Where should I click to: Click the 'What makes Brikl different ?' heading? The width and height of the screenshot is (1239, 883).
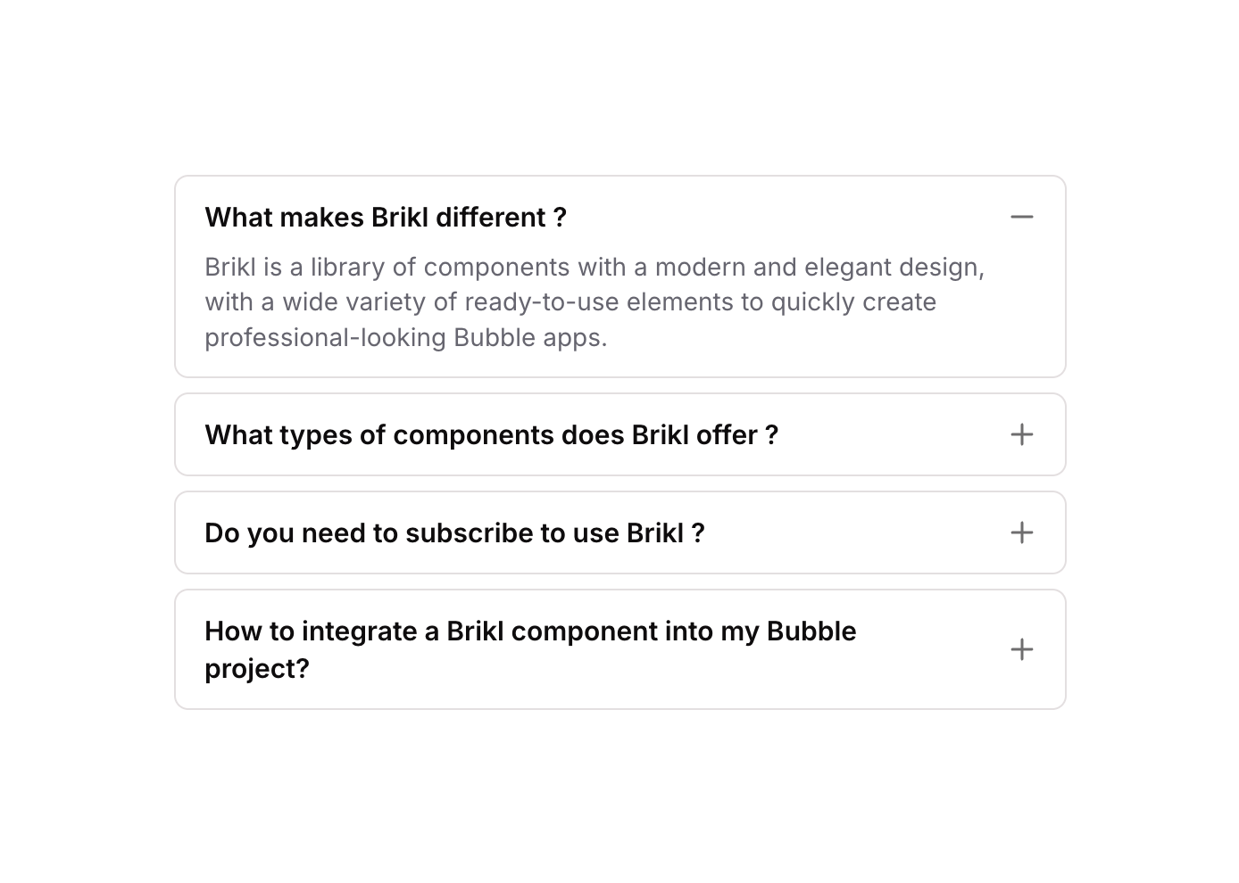tap(386, 218)
